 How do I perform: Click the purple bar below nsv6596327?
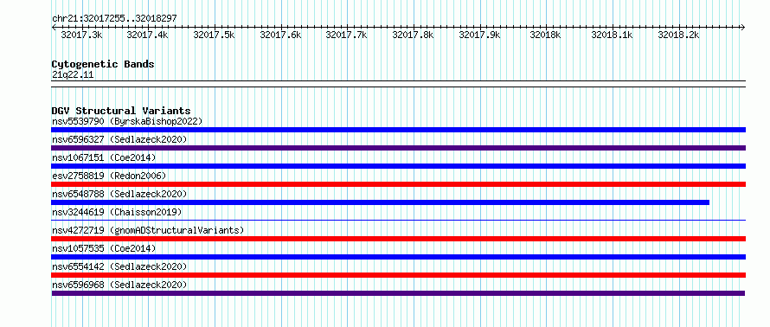(x=398, y=148)
